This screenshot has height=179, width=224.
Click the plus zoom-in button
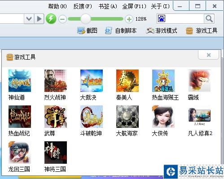[x=129, y=19]
